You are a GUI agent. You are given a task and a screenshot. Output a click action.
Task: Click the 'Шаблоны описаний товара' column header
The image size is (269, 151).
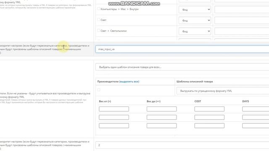point(195,82)
